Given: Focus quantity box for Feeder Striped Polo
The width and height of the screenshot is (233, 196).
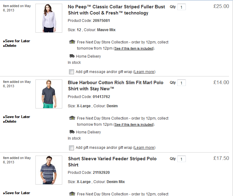Looking at the screenshot, I should click(x=182, y=159).
